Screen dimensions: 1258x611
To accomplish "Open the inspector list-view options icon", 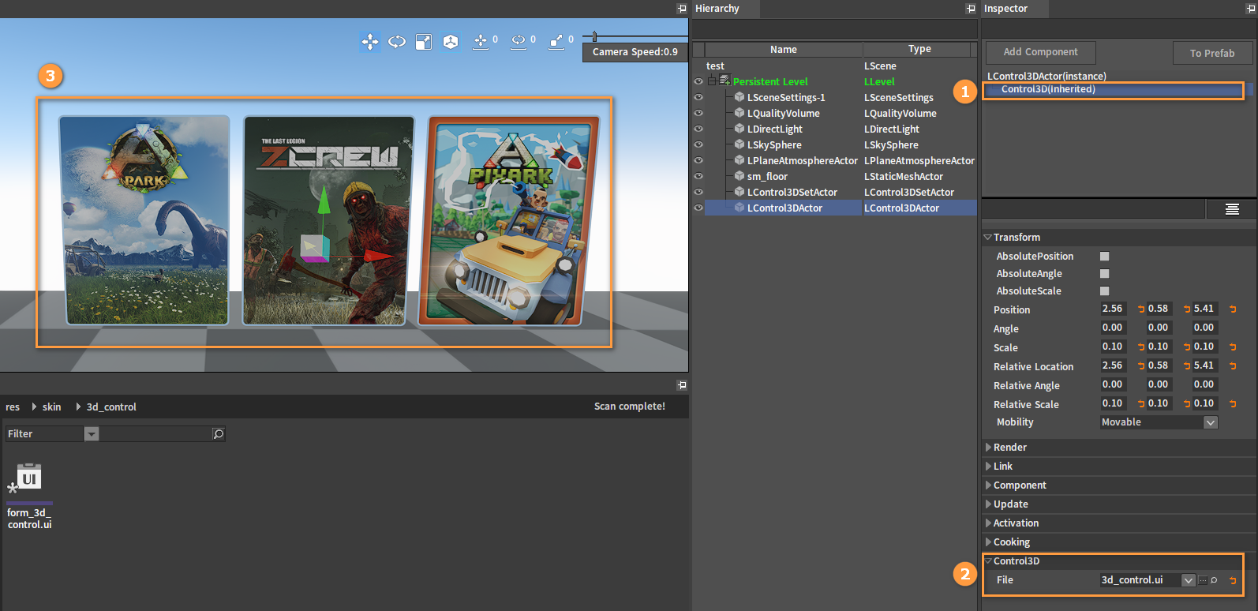I will click(x=1231, y=209).
